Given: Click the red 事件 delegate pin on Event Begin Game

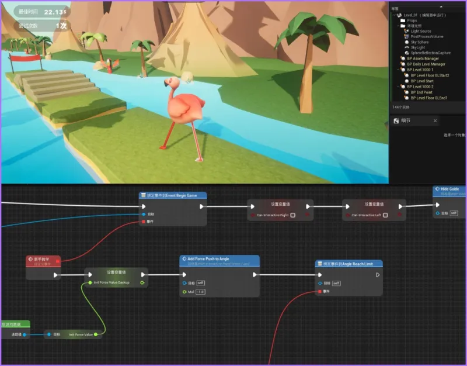Looking at the screenshot, I should 144,222.
